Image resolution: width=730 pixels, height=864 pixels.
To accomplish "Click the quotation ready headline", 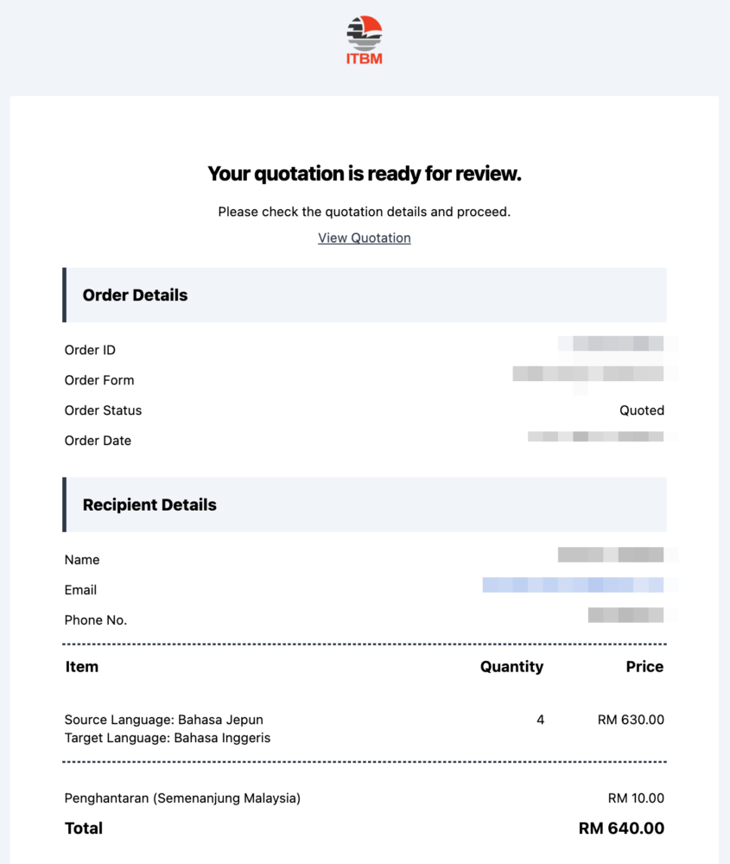I will click(x=365, y=174).
